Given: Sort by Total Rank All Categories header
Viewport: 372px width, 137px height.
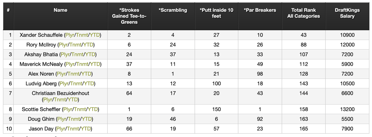Looking at the screenshot, I should (x=303, y=13).
